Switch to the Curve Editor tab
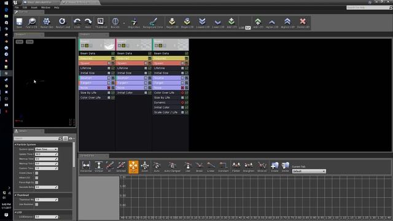393x221 pixels. (x=93, y=155)
